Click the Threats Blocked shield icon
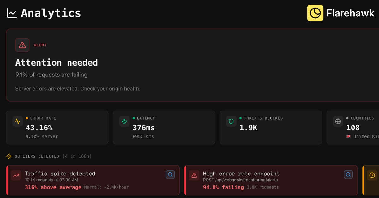 pyautogui.click(x=231, y=121)
